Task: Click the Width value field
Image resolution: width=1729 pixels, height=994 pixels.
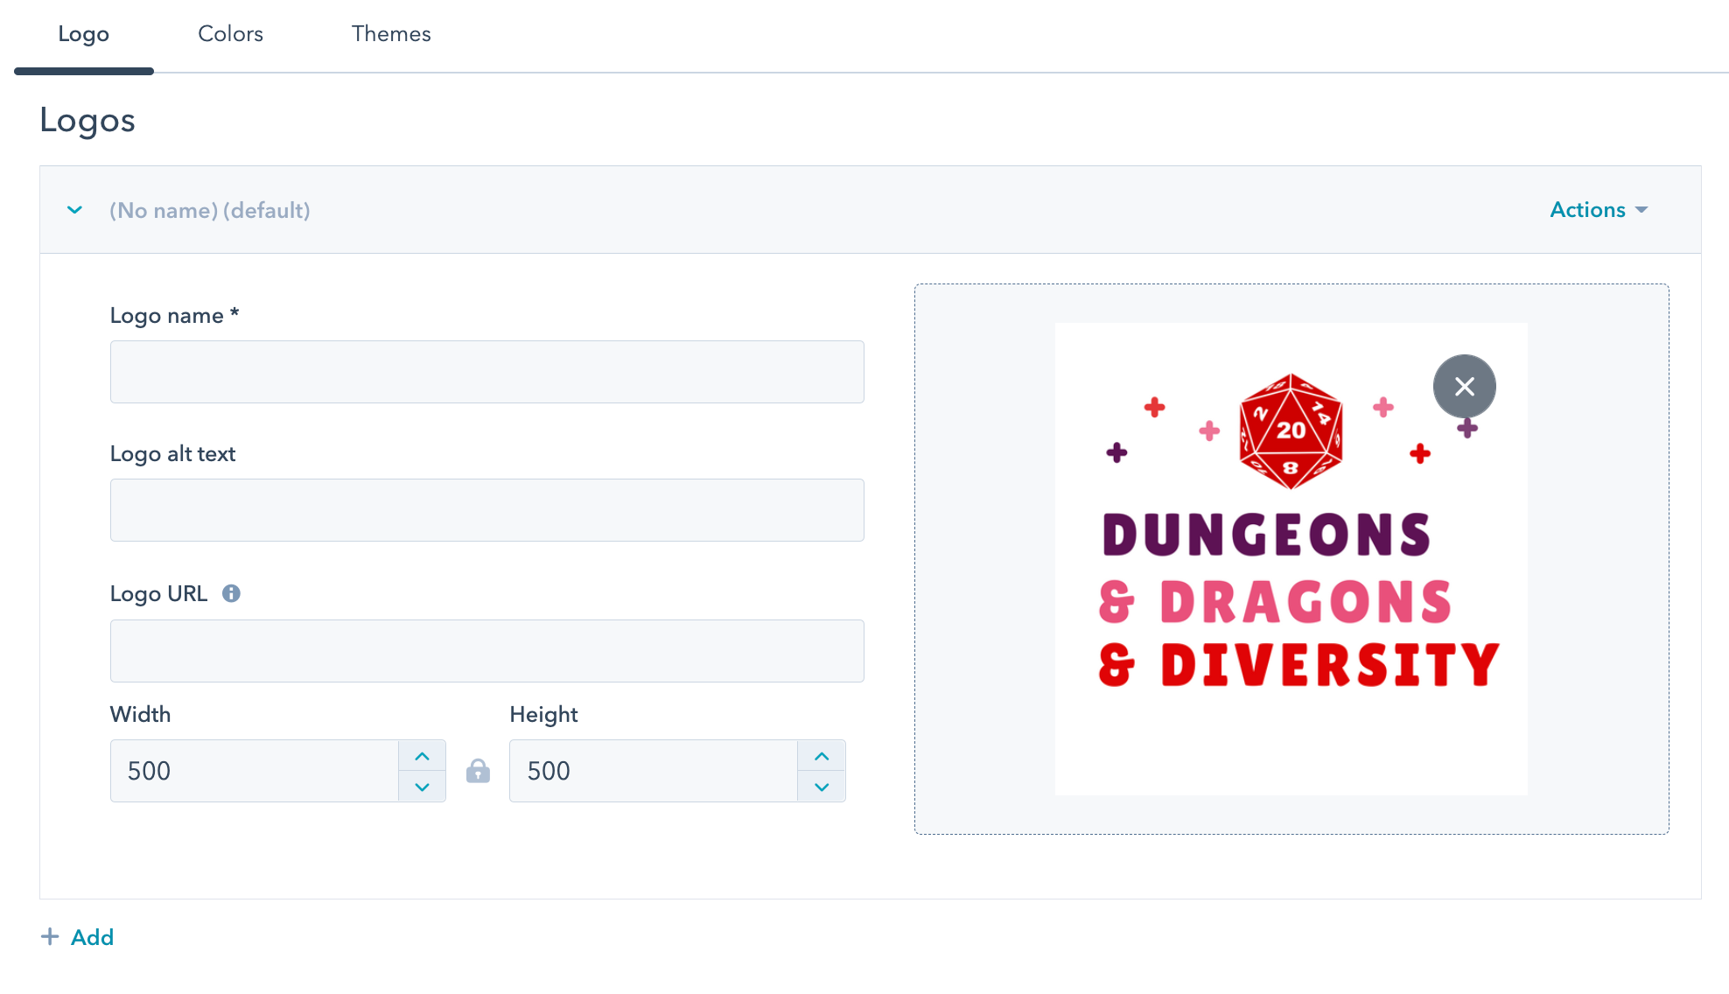Action: [255, 771]
